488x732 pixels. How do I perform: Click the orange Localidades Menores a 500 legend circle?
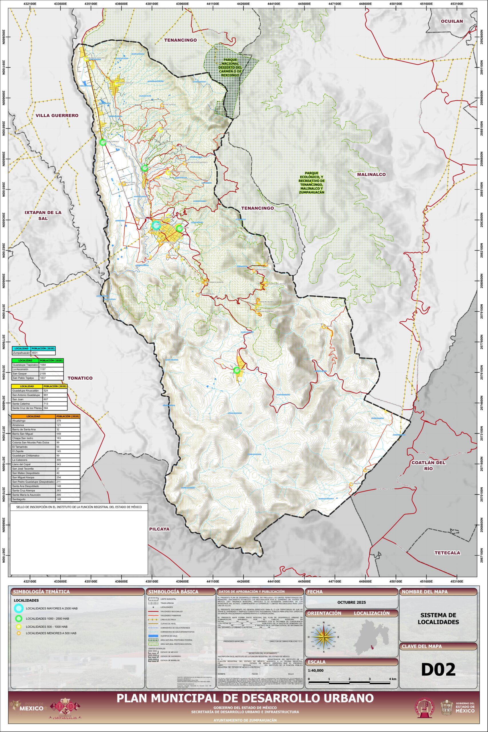coord(18,633)
